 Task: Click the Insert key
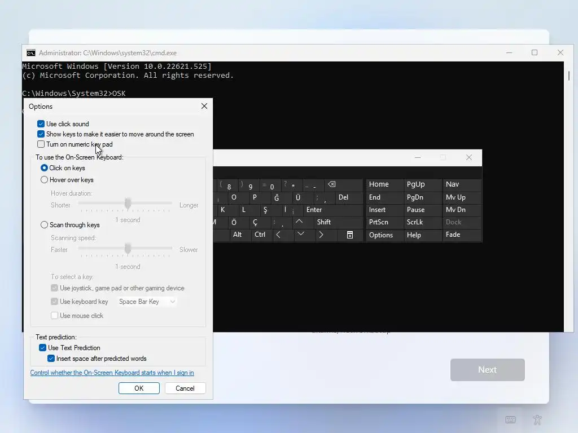[384, 210]
